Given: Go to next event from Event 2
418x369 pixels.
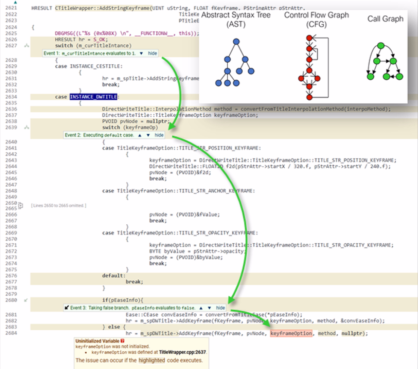Looking at the screenshot, I should pyautogui.click(x=148, y=135).
